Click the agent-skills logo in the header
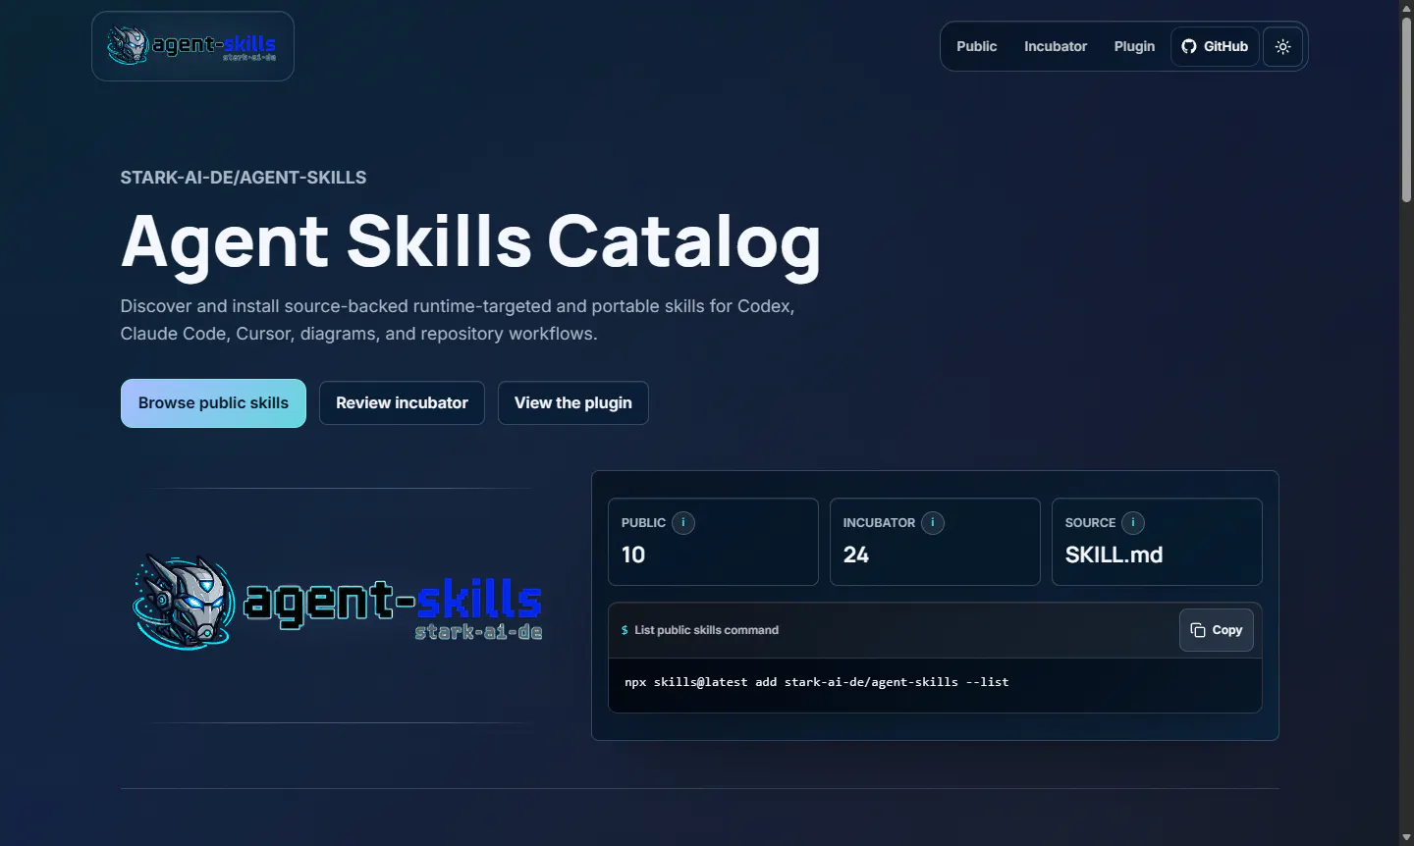Image resolution: width=1414 pixels, height=846 pixels. [192, 46]
